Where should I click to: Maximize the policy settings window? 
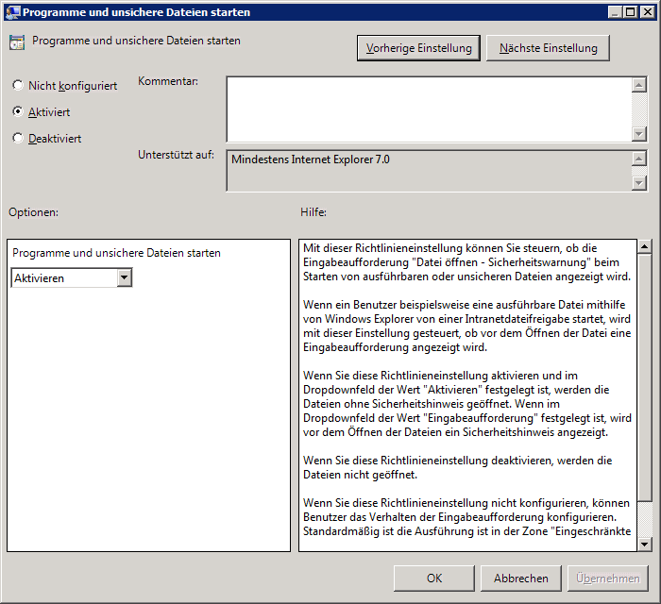pos(631,12)
